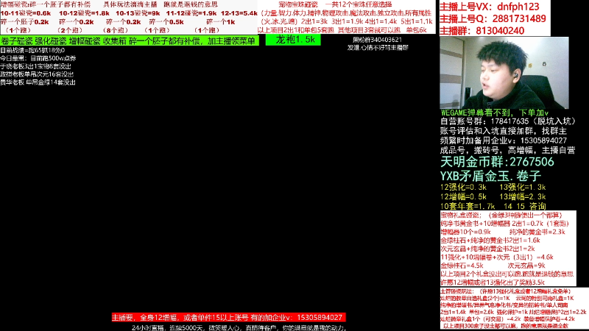Viewport: 589px width, 331px height.
Task: Click the text "单包6k"
Action: [416, 30]
